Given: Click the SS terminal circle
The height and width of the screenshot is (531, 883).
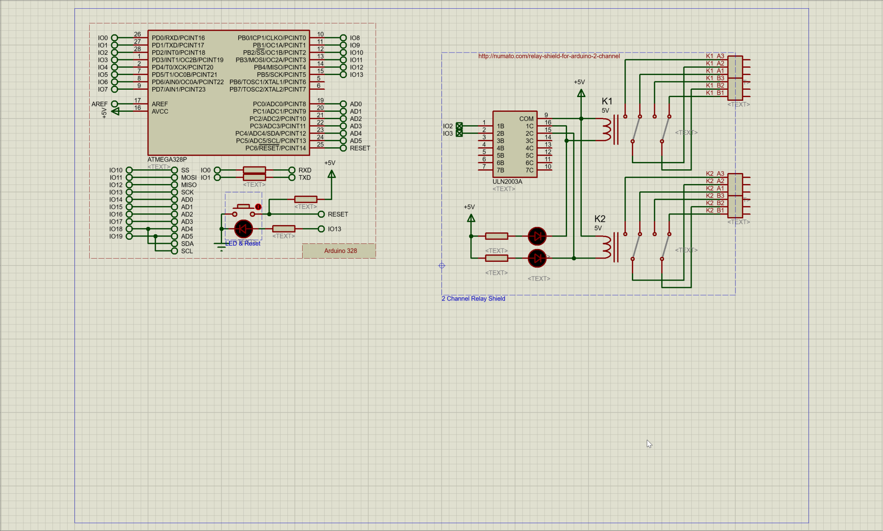Looking at the screenshot, I should 174,170.
